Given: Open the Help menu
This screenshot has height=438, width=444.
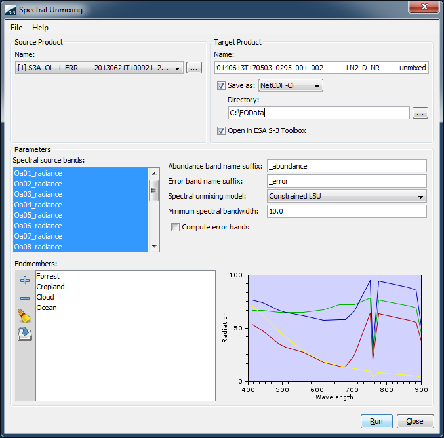Looking at the screenshot, I should (40, 28).
